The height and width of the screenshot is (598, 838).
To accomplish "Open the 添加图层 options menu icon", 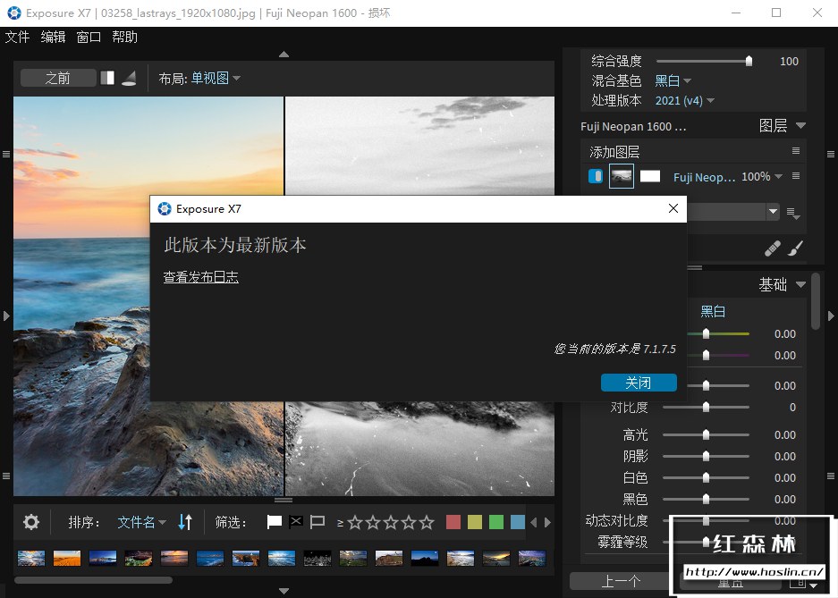I will click(x=796, y=151).
